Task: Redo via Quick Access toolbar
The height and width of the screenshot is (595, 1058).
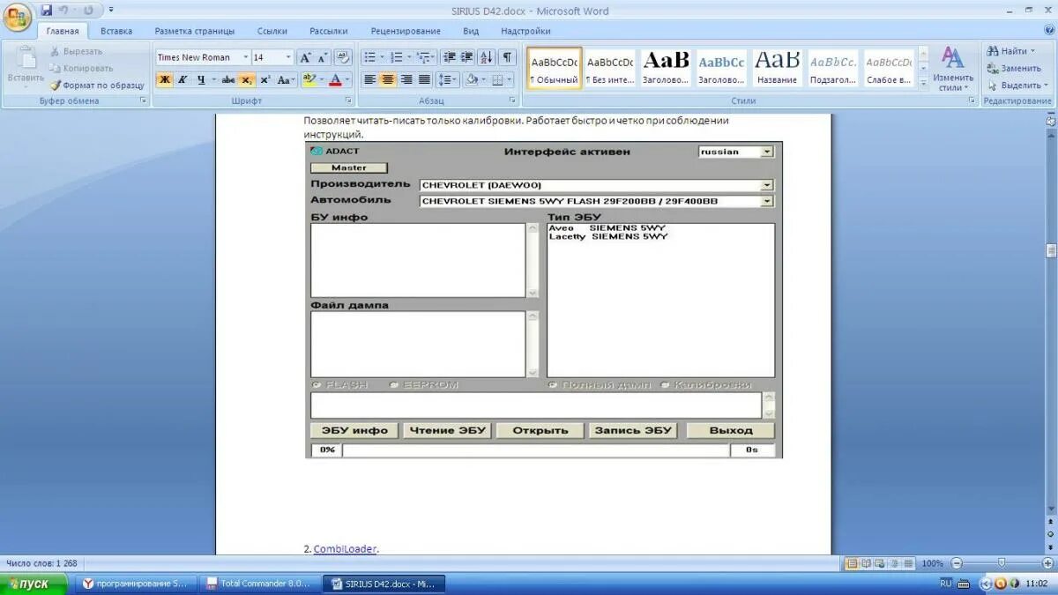Action: click(88, 11)
